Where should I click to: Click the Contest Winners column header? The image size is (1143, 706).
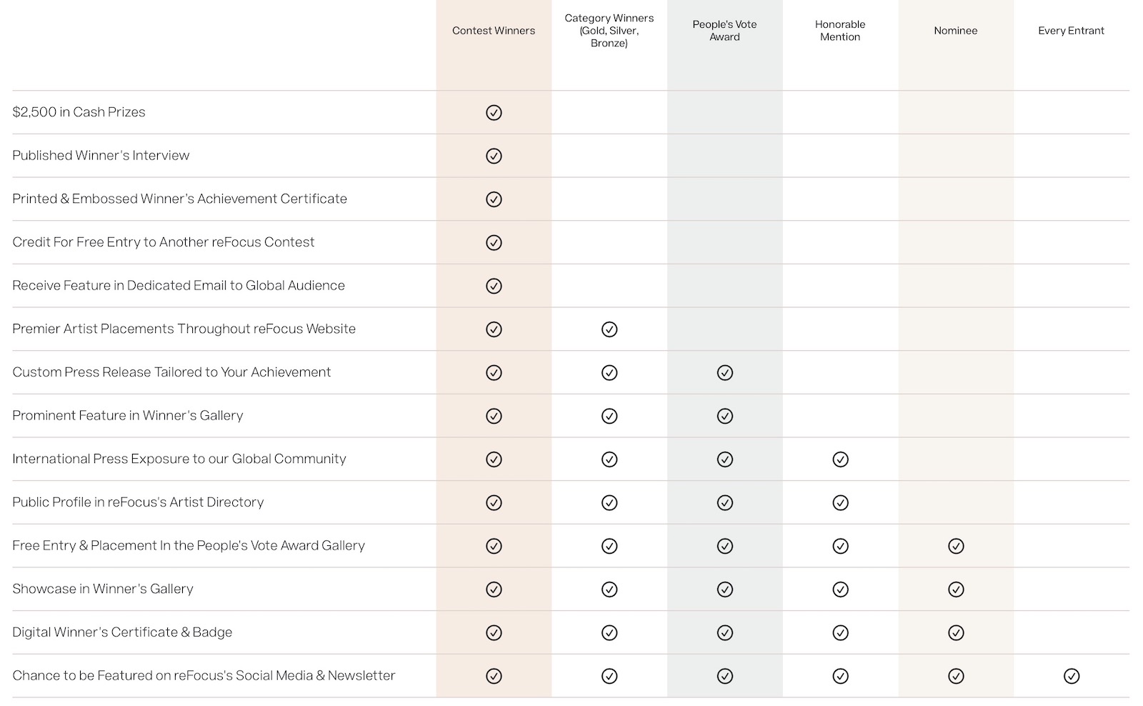click(x=494, y=31)
